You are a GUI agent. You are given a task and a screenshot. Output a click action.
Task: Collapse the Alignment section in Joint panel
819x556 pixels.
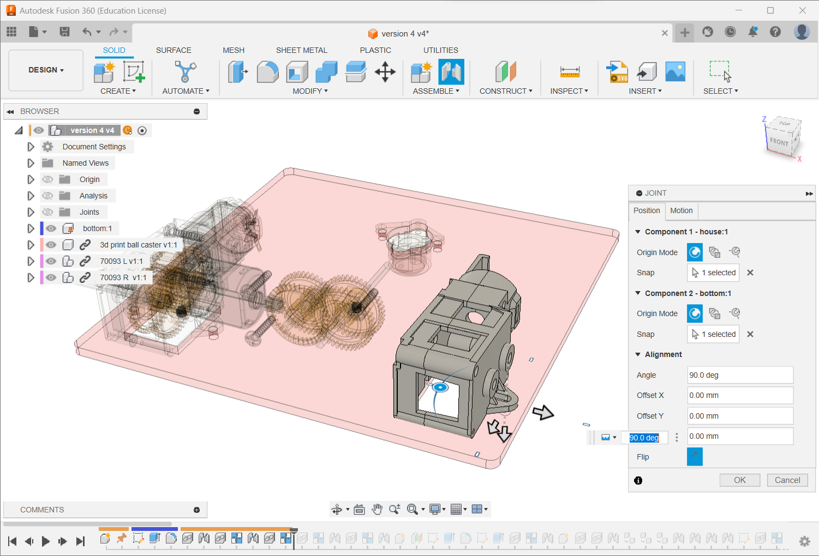pyautogui.click(x=638, y=354)
